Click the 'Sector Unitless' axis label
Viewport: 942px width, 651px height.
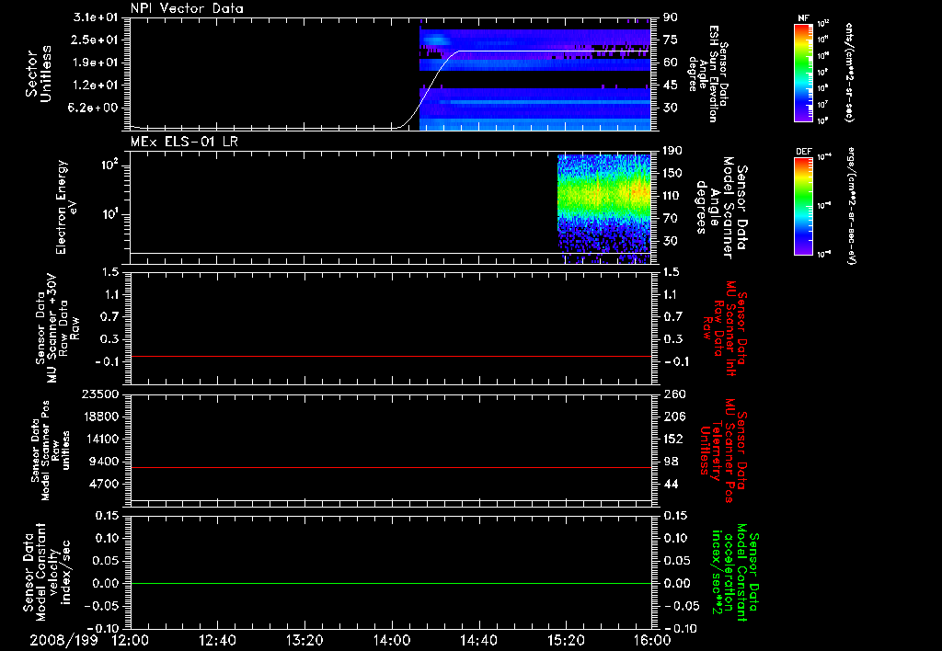(x=39, y=74)
